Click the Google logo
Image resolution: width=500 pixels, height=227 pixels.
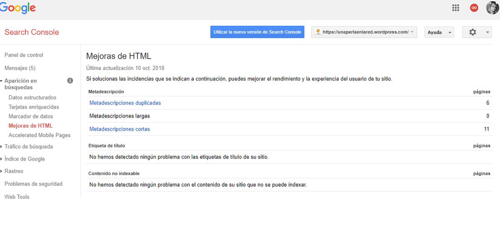[x=17, y=8]
